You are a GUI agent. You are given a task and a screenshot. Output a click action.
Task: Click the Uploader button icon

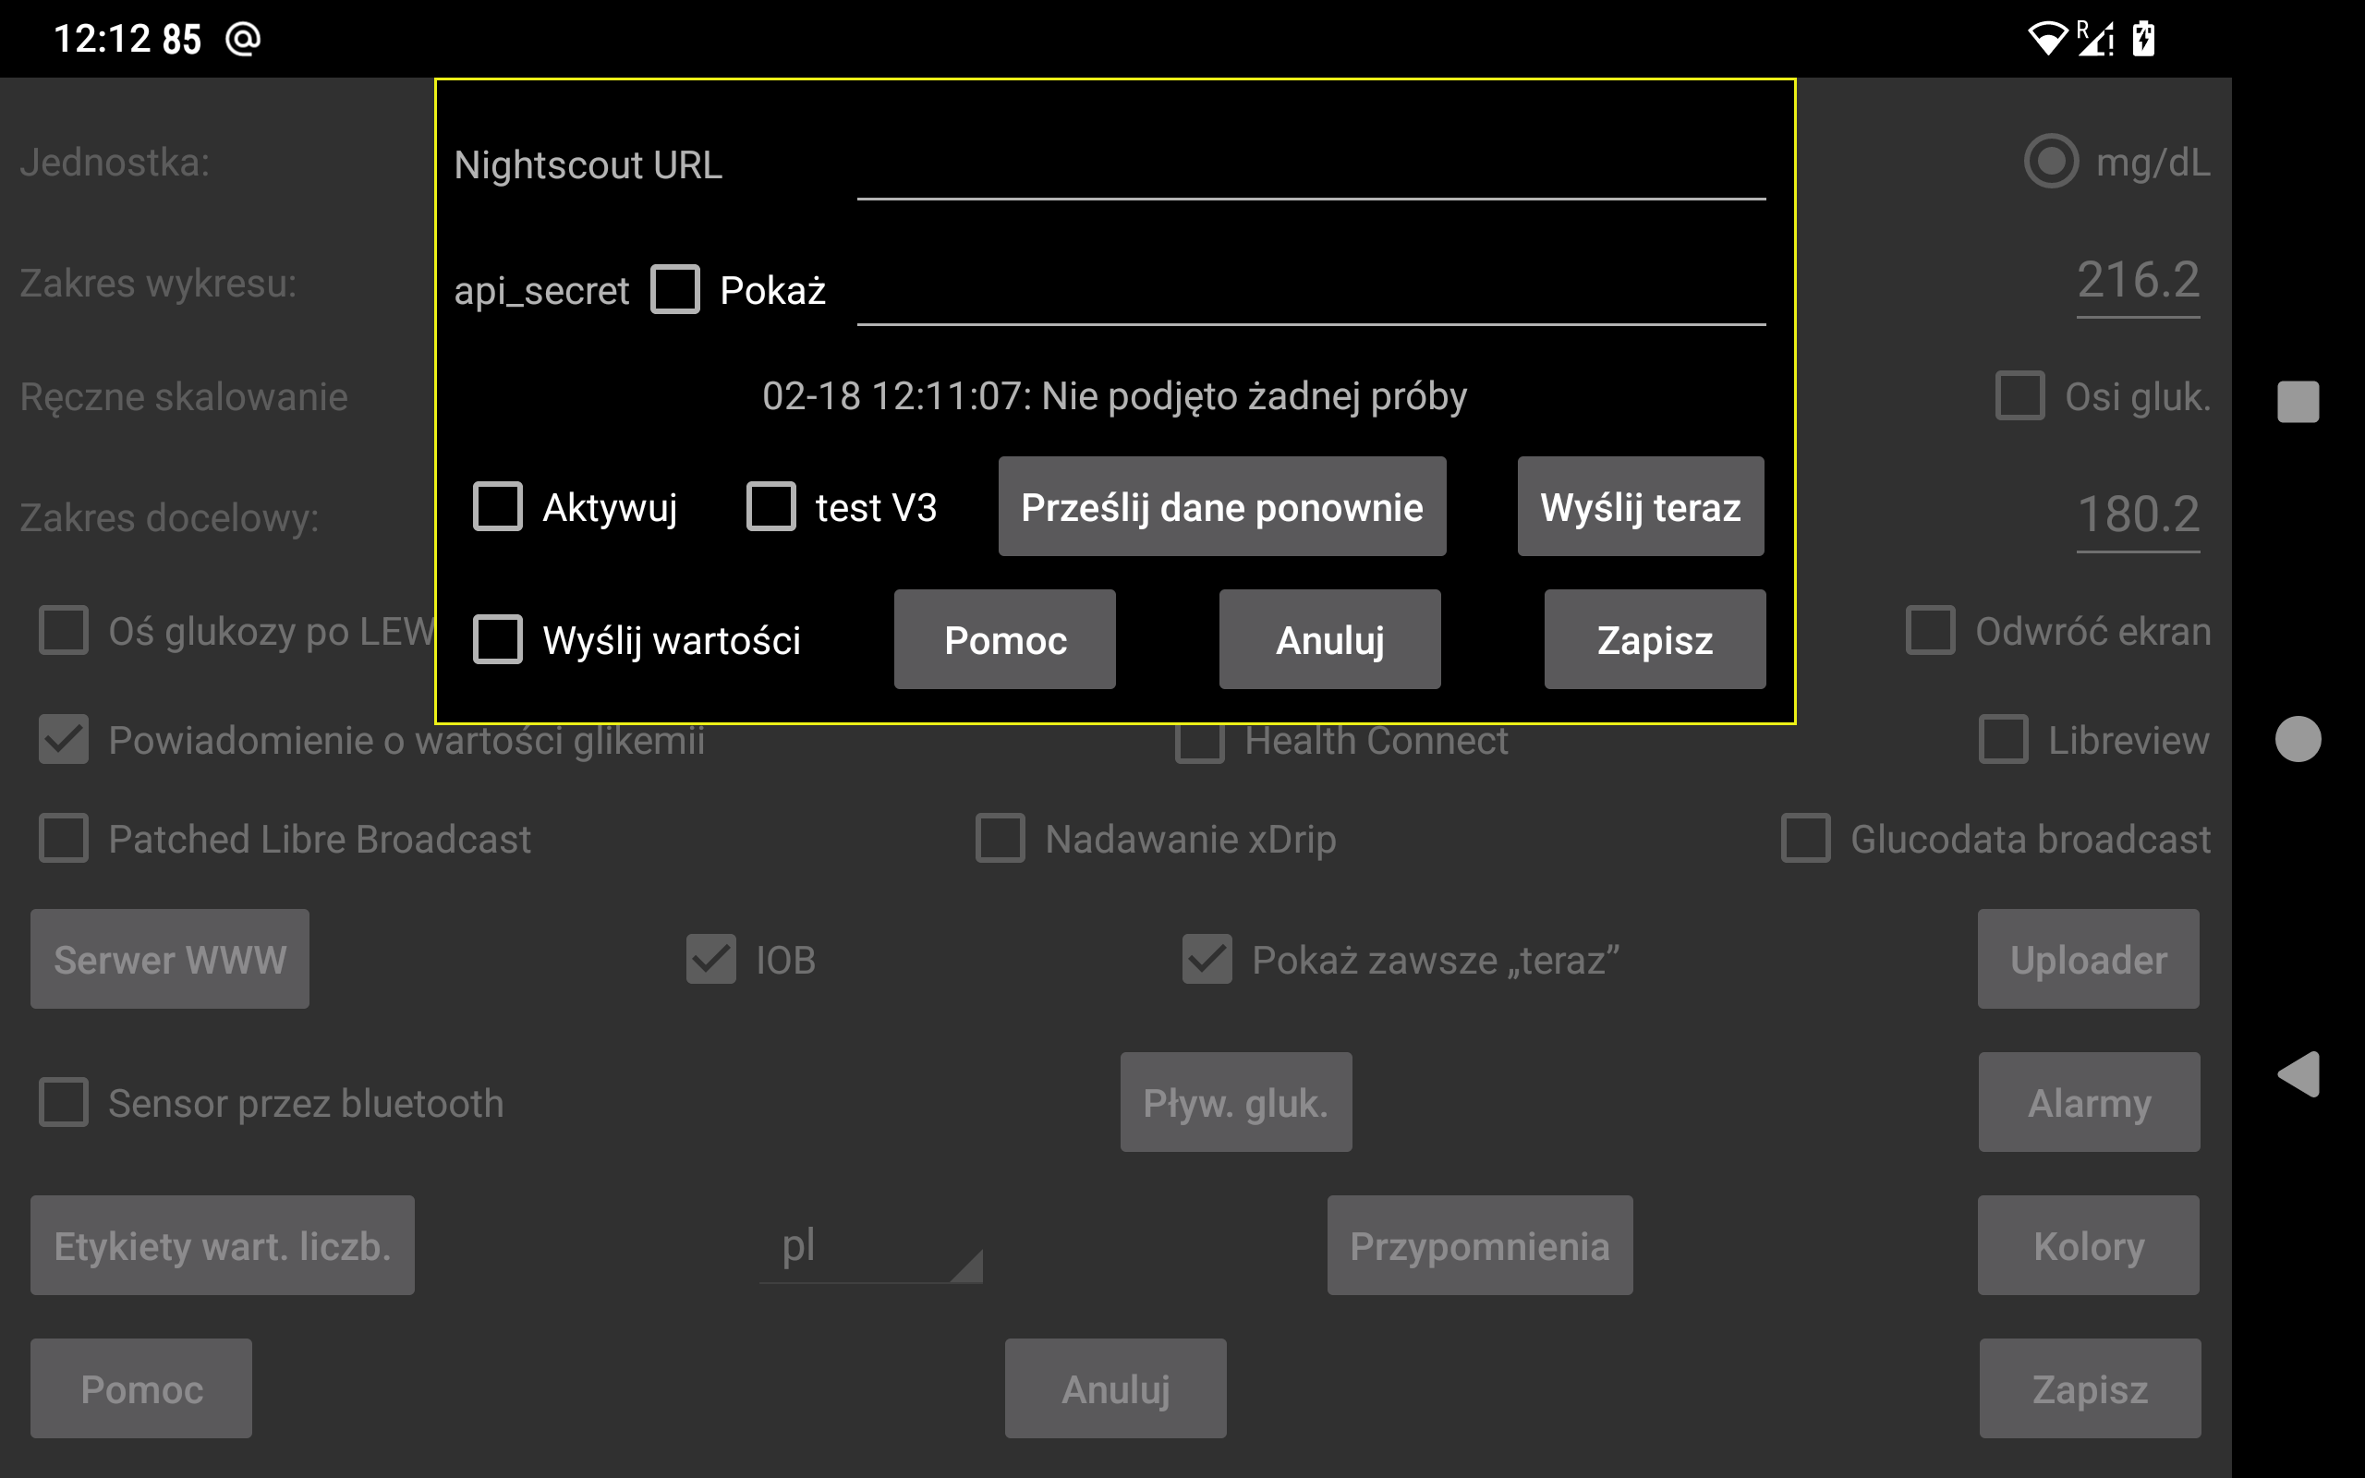coord(2086,959)
